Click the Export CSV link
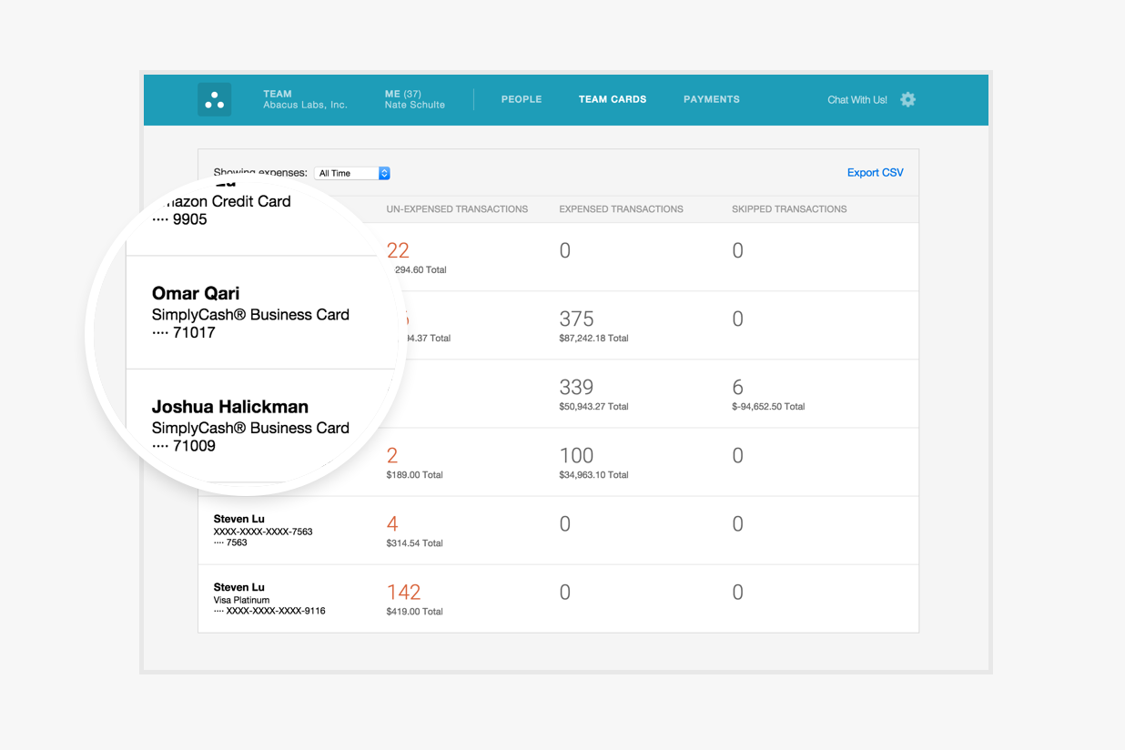This screenshot has width=1125, height=750. (876, 172)
